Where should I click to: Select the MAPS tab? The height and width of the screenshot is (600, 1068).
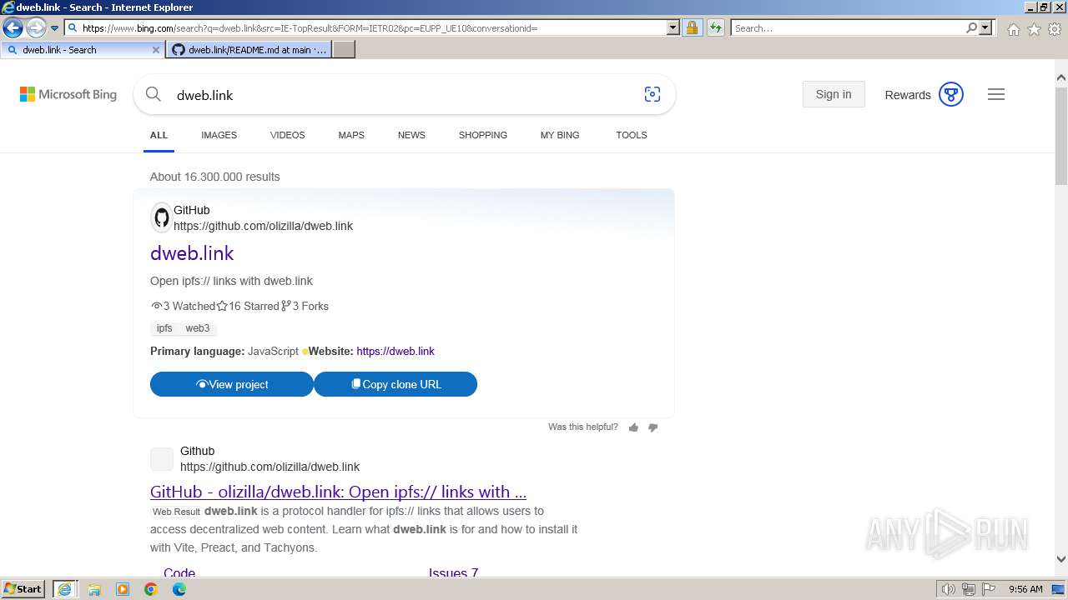[x=351, y=135]
